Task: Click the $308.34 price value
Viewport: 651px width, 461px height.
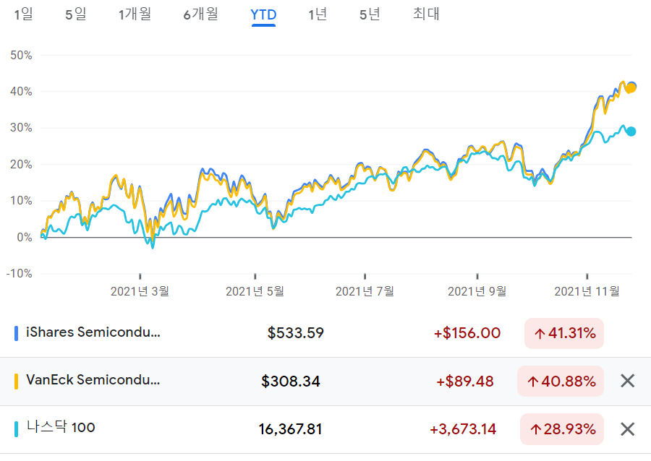Action: pyautogui.click(x=291, y=381)
